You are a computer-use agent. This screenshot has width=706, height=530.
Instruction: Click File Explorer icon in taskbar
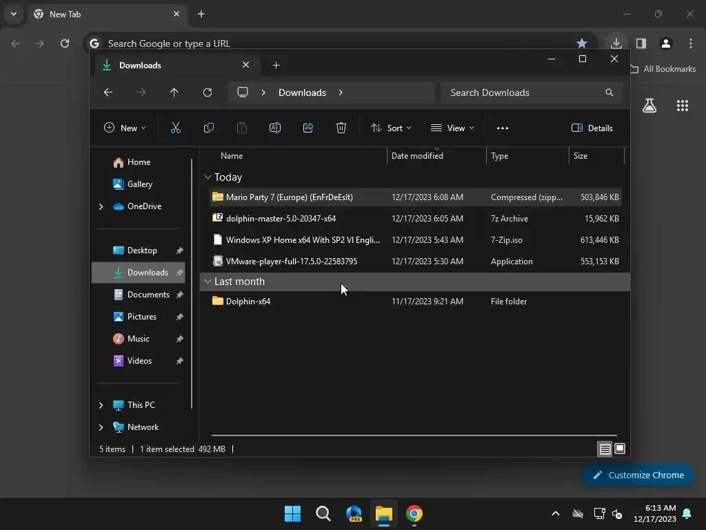point(384,513)
